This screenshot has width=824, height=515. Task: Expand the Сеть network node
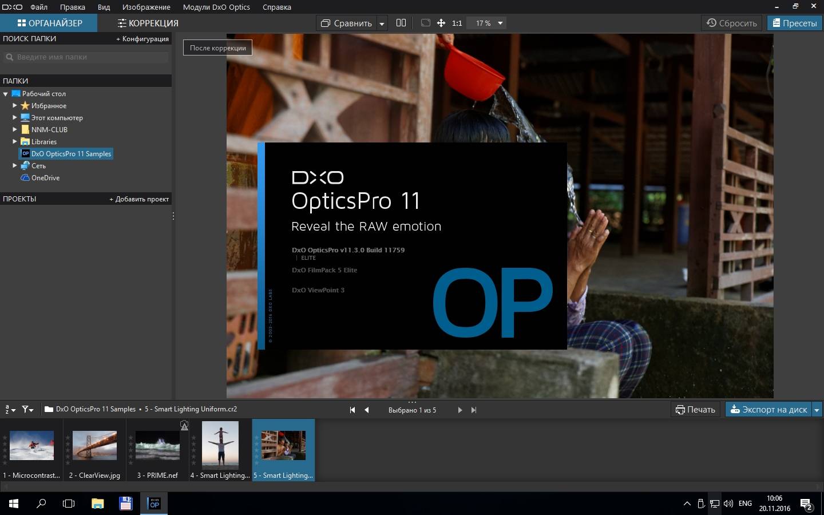pyautogui.click(x=15, y=165)
